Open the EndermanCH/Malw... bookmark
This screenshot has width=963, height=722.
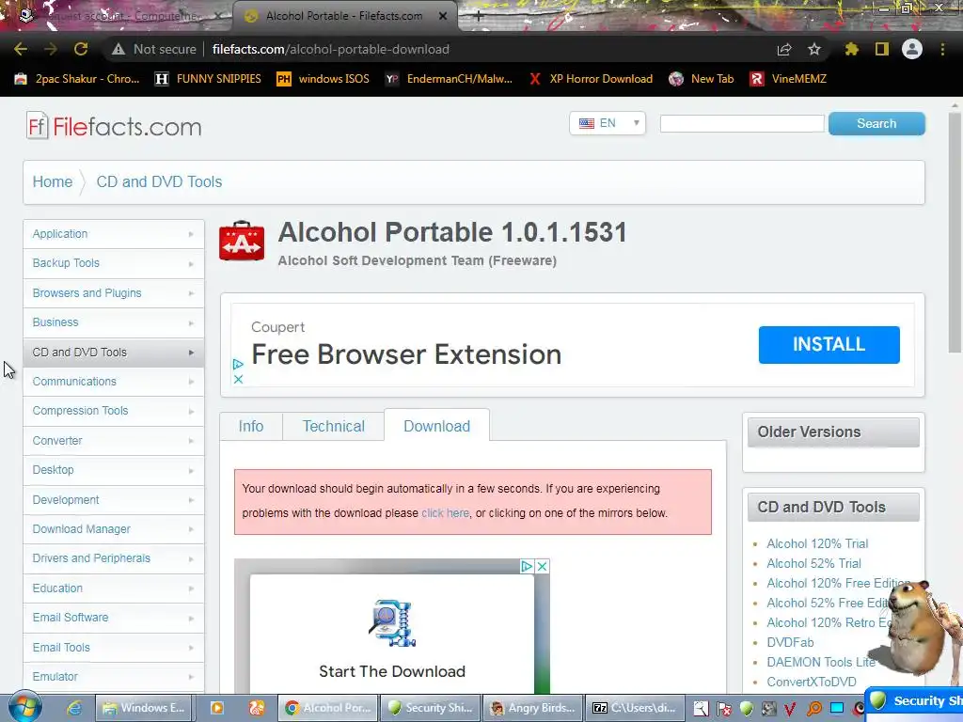[x=449, y=79]
